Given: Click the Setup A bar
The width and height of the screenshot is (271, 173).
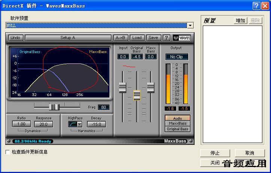Looking at the screenshot, I should [68, 38].
